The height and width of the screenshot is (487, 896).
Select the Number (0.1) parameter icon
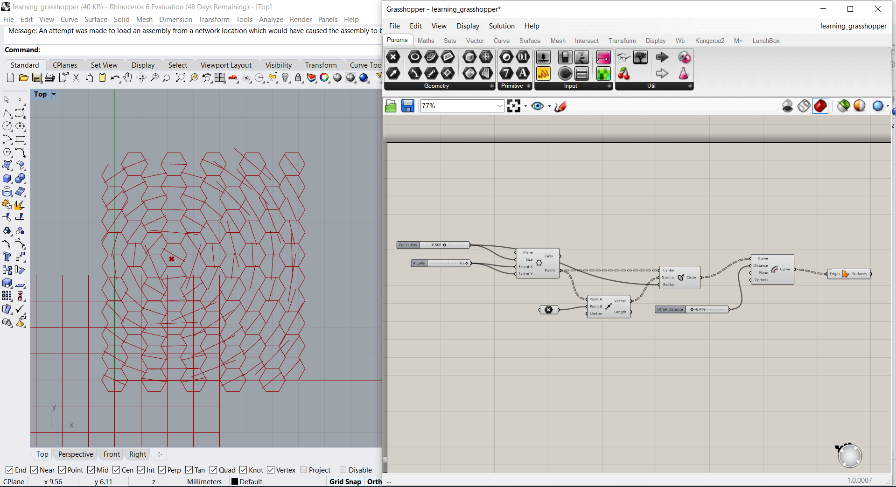click(523, 57)
